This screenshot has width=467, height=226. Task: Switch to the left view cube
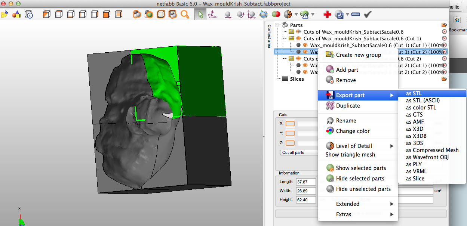click(83, 15)
